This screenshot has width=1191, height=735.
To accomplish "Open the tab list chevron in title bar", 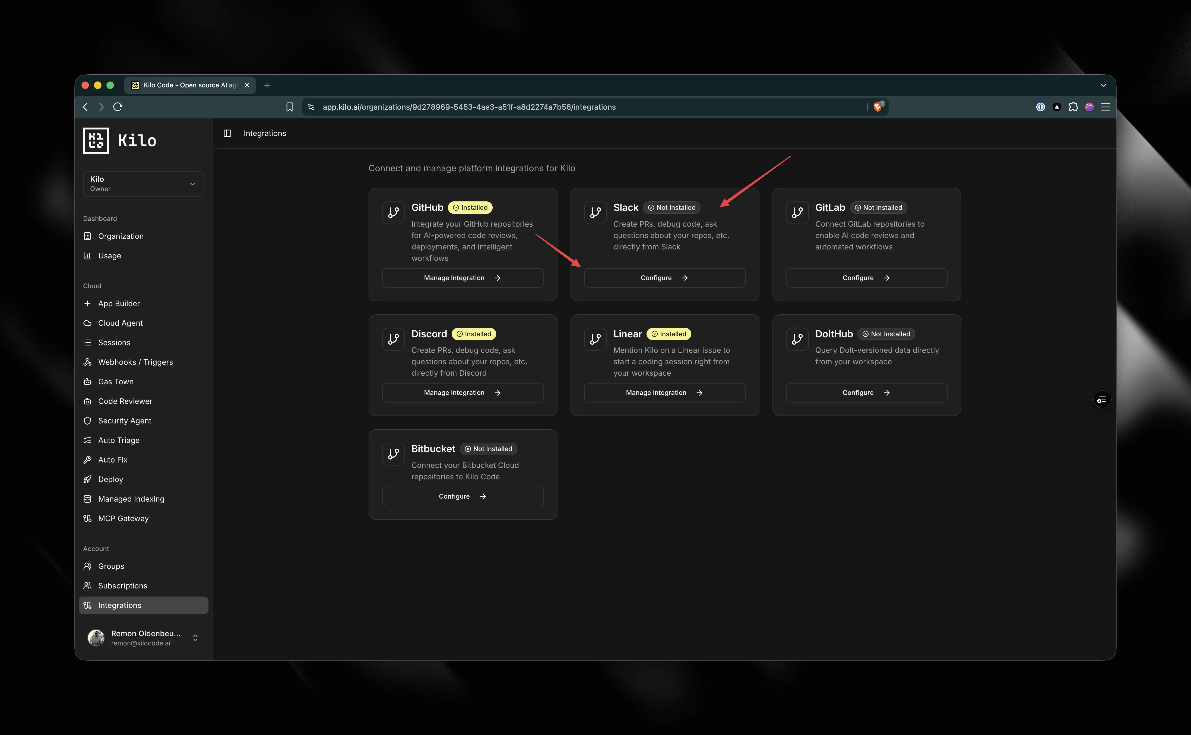I will (x=1103, y=85).
